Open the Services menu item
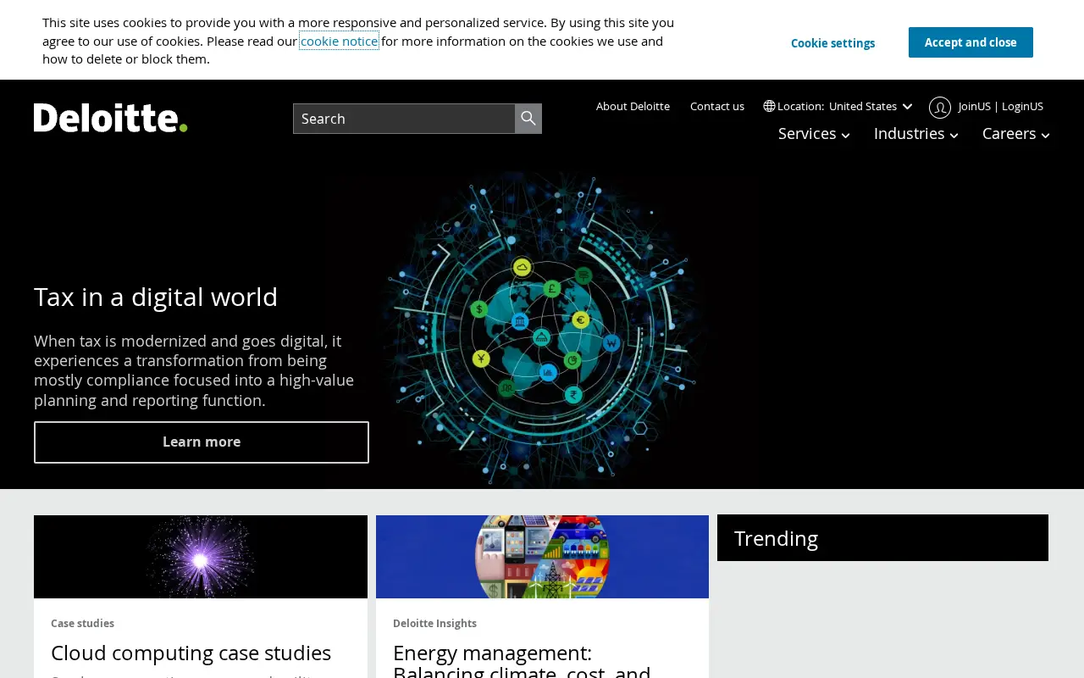 coord(807,134)
